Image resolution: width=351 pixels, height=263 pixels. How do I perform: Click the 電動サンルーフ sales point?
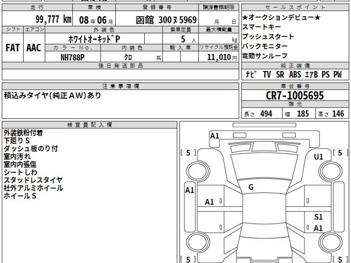click(x=265, y=56)
